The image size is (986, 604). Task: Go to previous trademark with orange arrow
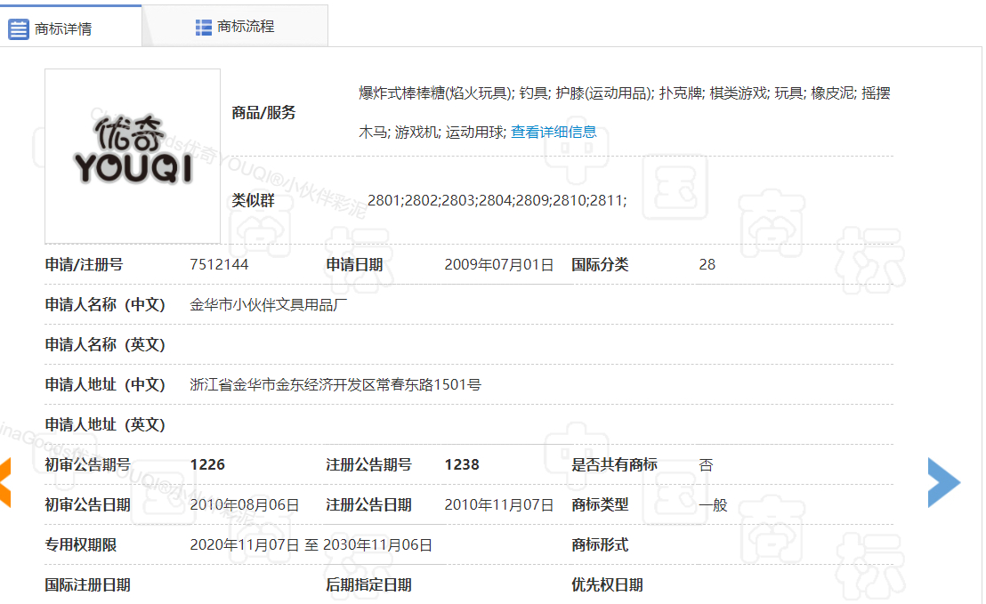(x=5, y=483)
